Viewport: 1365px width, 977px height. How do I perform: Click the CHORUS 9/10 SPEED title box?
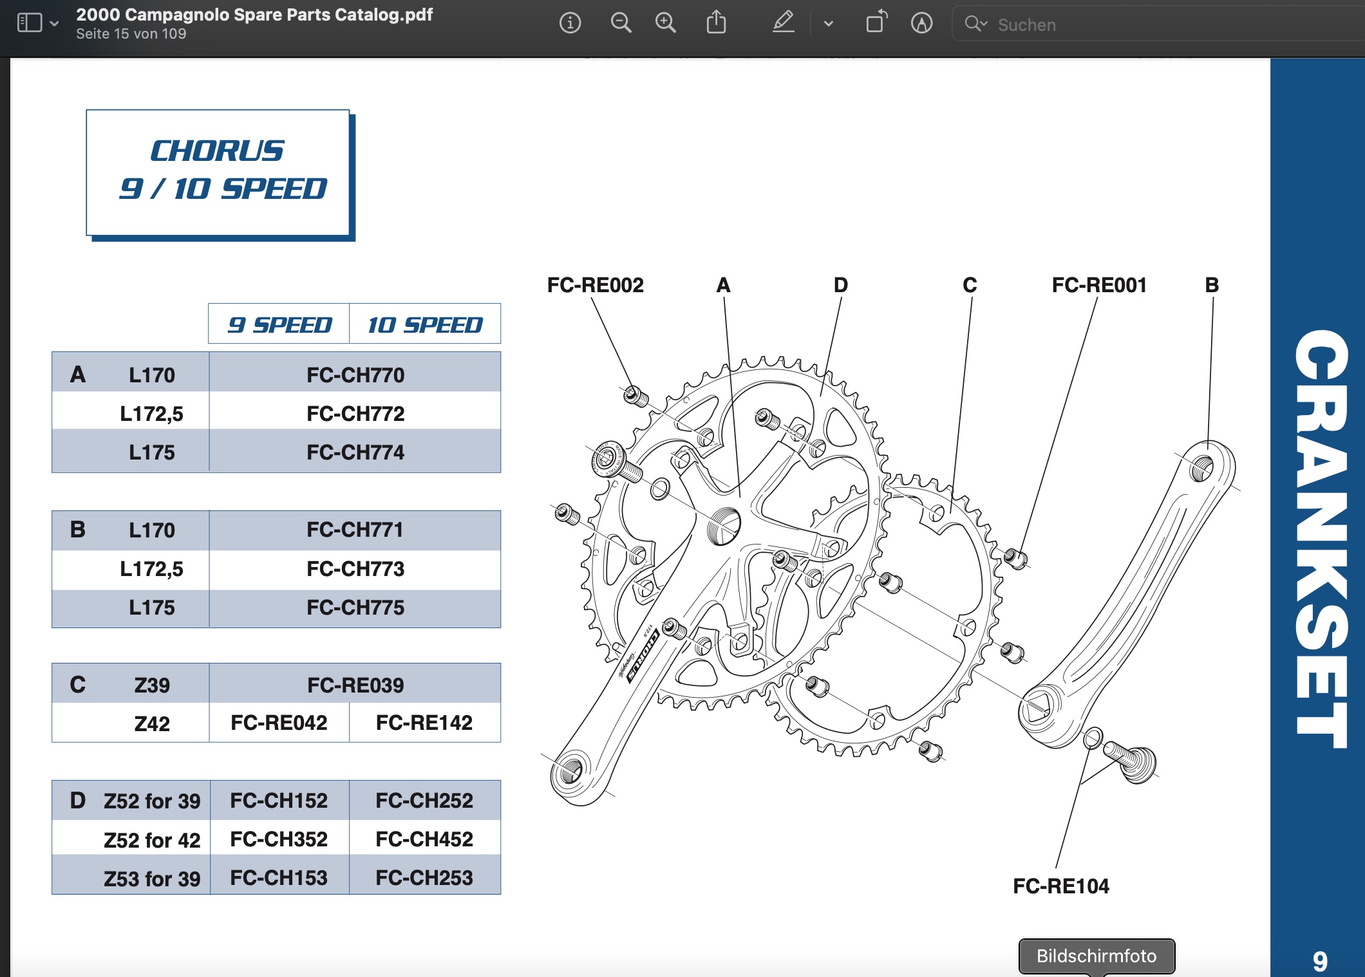218,172
